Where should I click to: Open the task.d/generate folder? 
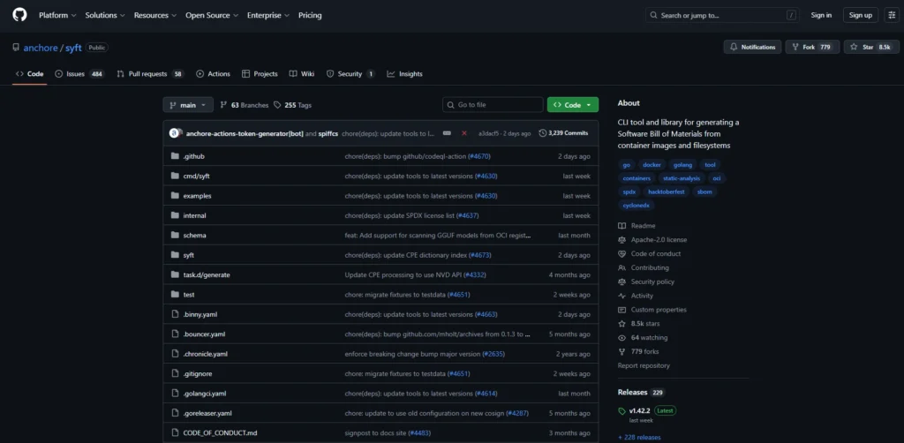pyautogui.click(x=207, y=274)
